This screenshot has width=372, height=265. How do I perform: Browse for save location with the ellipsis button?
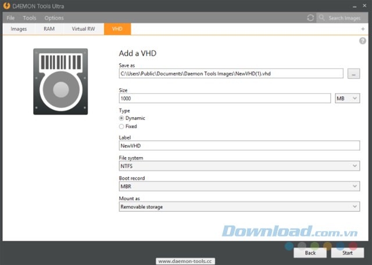pos(354,74)
